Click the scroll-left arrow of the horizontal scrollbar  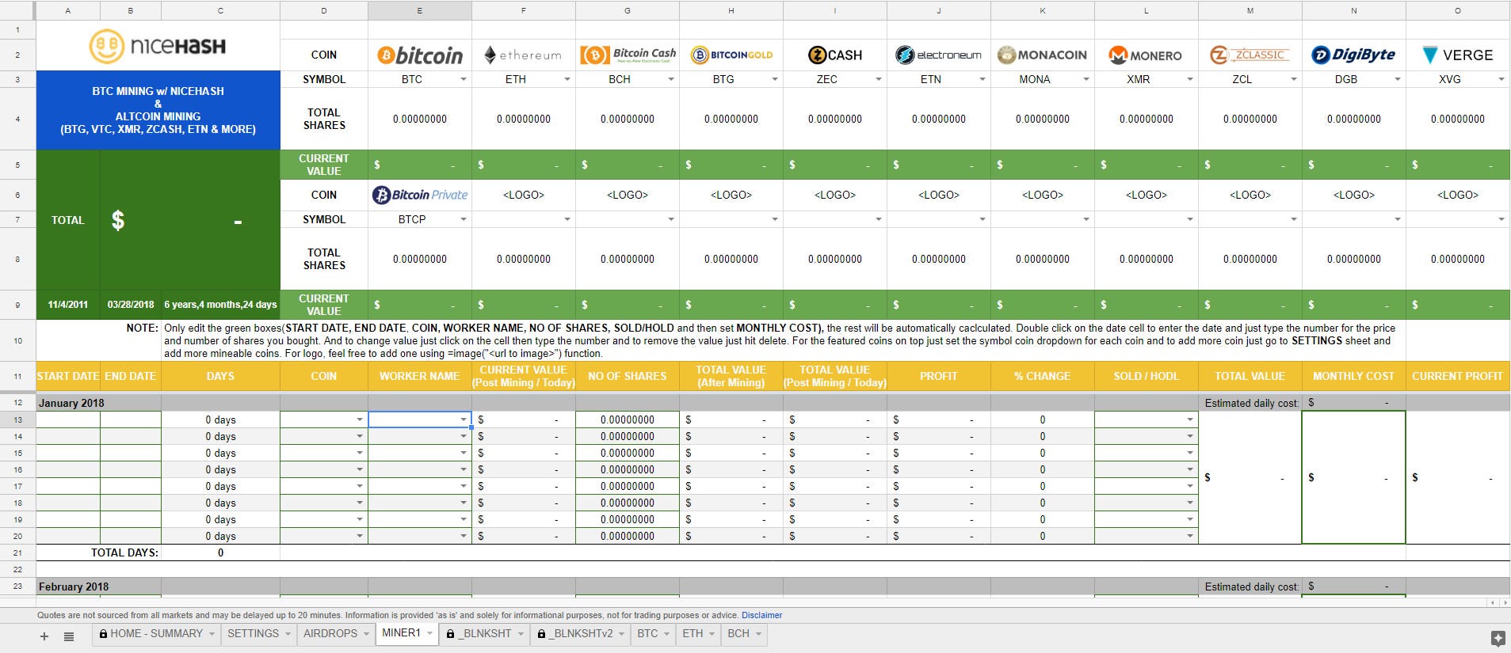1493,602
